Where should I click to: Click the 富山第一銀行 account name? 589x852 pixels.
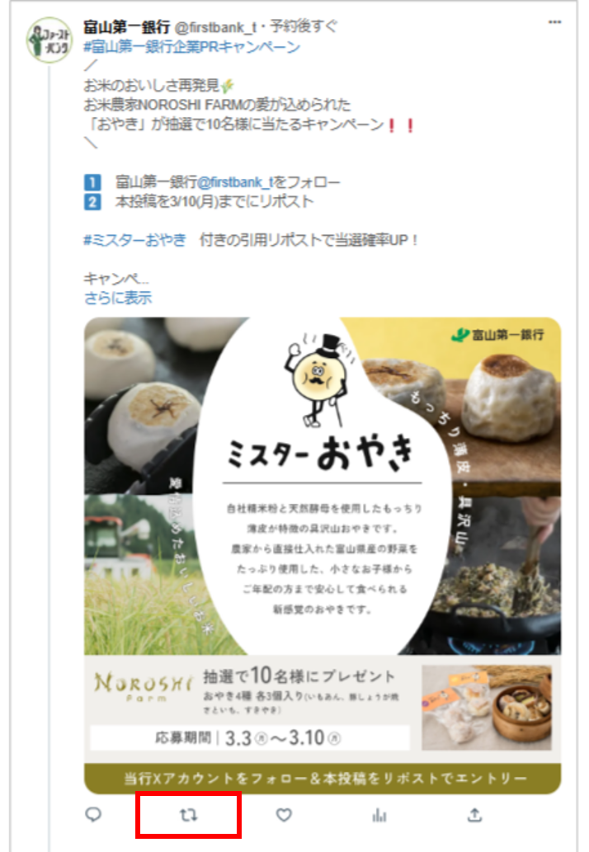[x=126, y=26]
